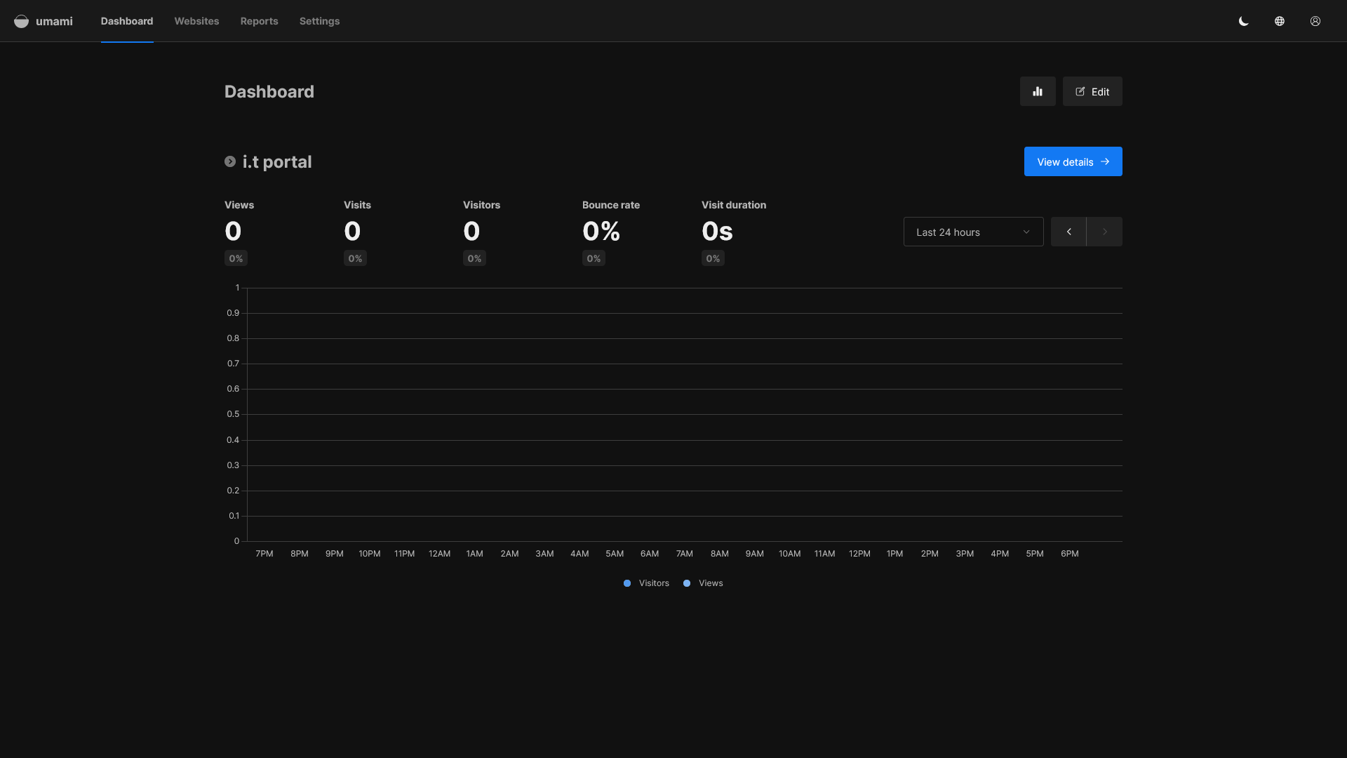Image resolution: width=1347 pixels, height=758 pixels.
Task: Expand the i.t portal chevron icon
Action: pyautogui.click(x=230, y=161)
